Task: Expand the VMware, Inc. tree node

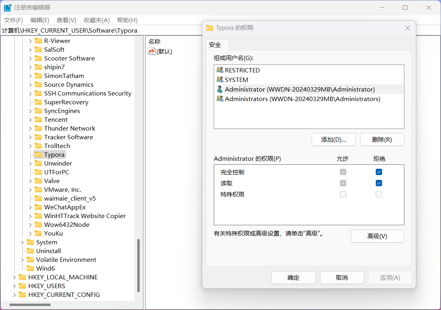Action: pyautogui.click(x=30, y=190)
